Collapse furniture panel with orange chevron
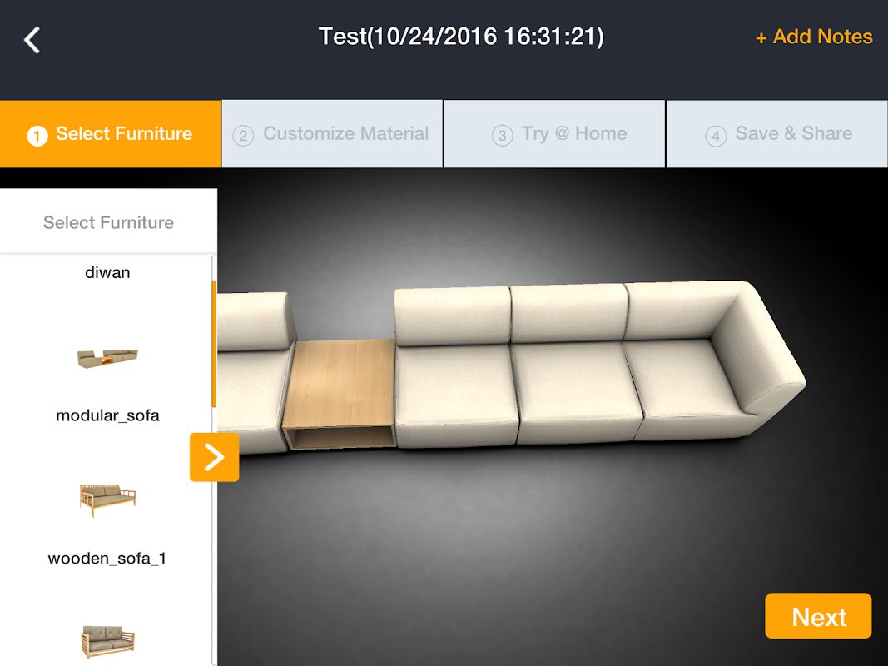888x666 pixels. point(214,457)
